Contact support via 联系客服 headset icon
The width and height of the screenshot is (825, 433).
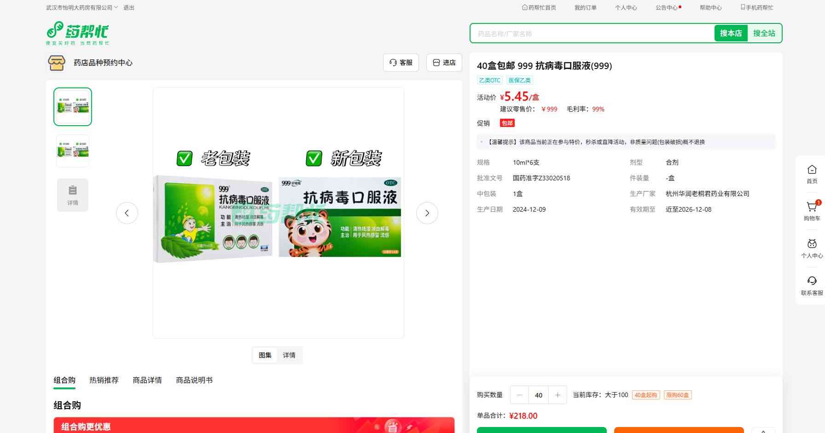812,282
